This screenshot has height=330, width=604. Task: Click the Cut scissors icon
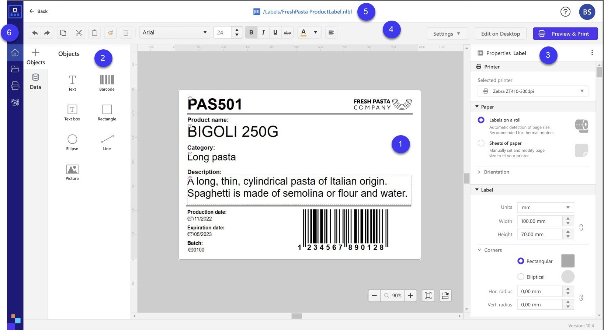click(79, 33)
